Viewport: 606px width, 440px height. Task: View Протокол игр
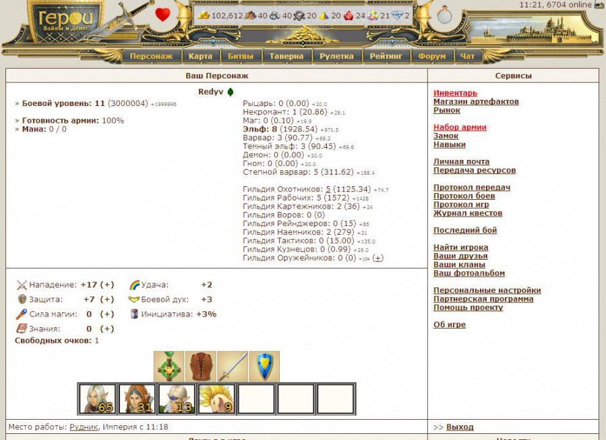coord(461,204)
